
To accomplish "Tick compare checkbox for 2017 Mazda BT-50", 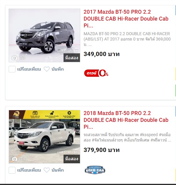I will click(12, 69).
